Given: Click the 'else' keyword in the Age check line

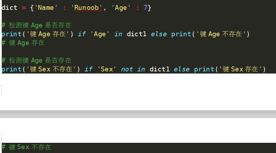Looking at the screenshot, I should [x=159, y=34].
